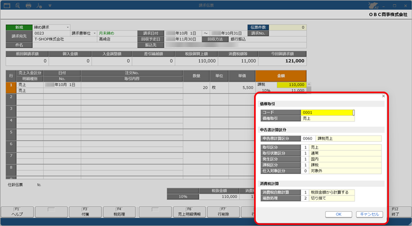Open the print preview magnifier icon
Image resolution: width=412 pixels, height=226 pixels.
point(18,5)
